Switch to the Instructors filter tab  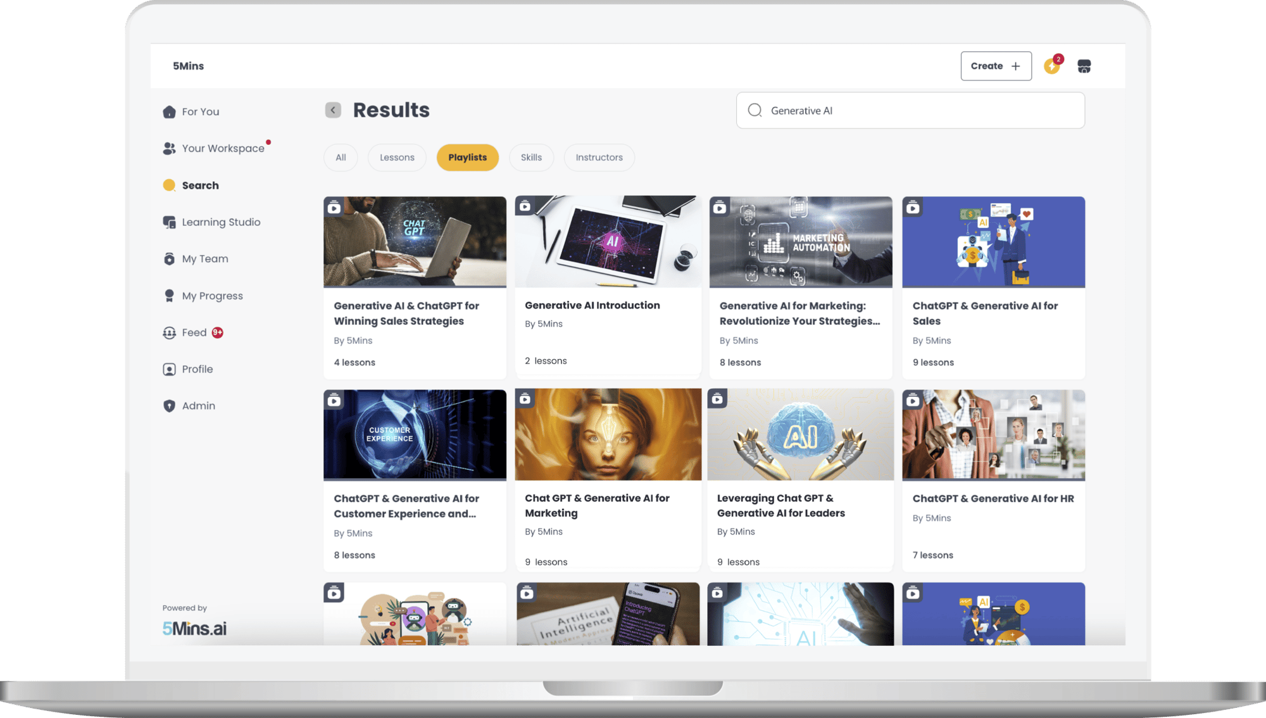pyautogui.click(x=599, y=158)
